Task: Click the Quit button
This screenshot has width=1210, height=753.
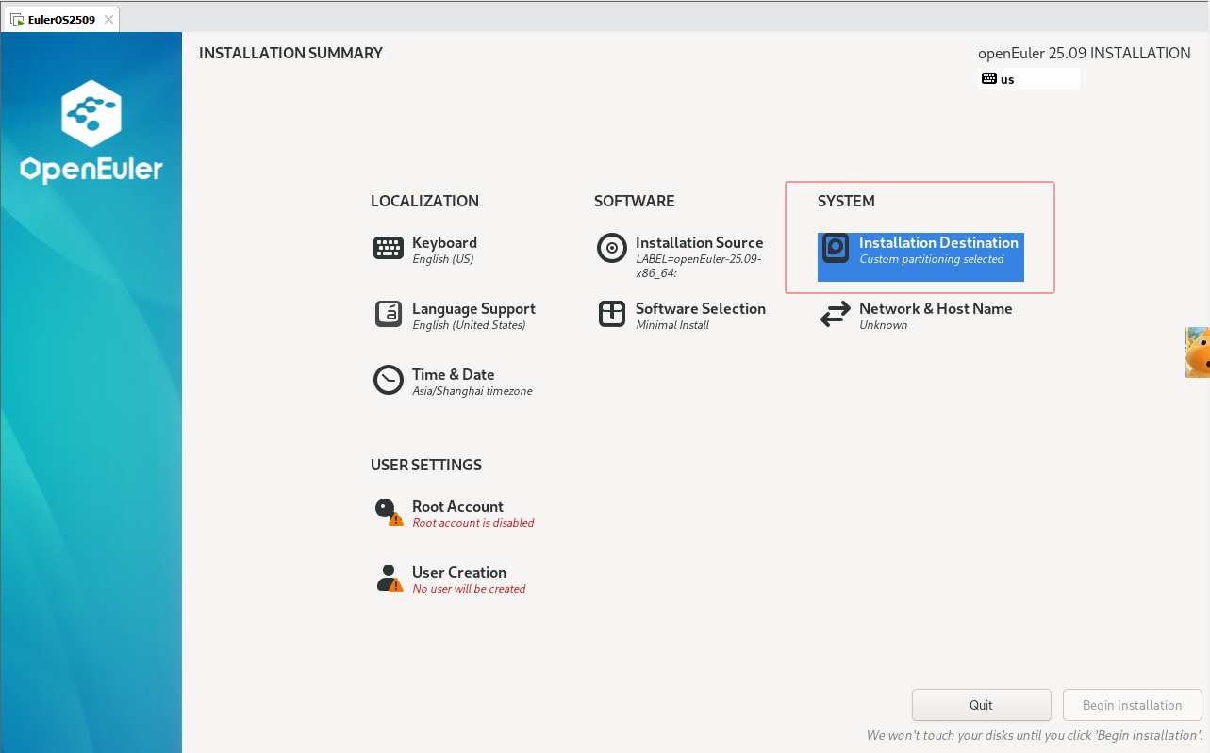Action: click(x=981, y=705)
